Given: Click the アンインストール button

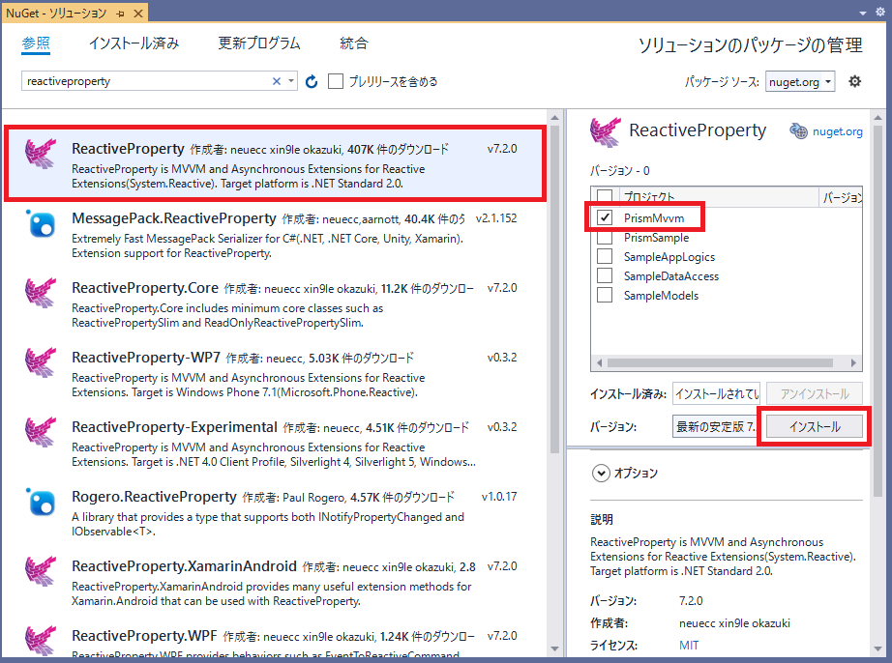Looking at the screenshot, I should [814, 393].
